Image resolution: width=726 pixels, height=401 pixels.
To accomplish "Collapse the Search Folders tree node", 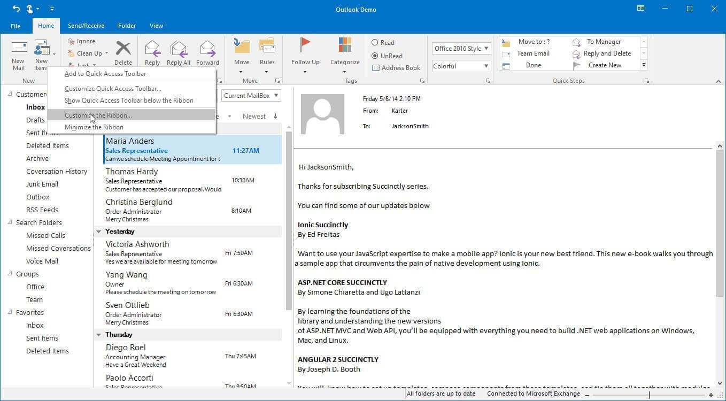I will tap(11, 223).
